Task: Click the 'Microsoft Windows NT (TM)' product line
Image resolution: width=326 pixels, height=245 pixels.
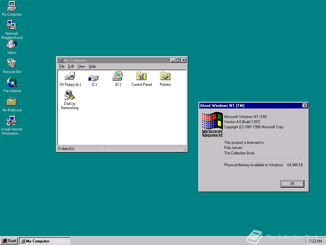Action: point(245,117)
